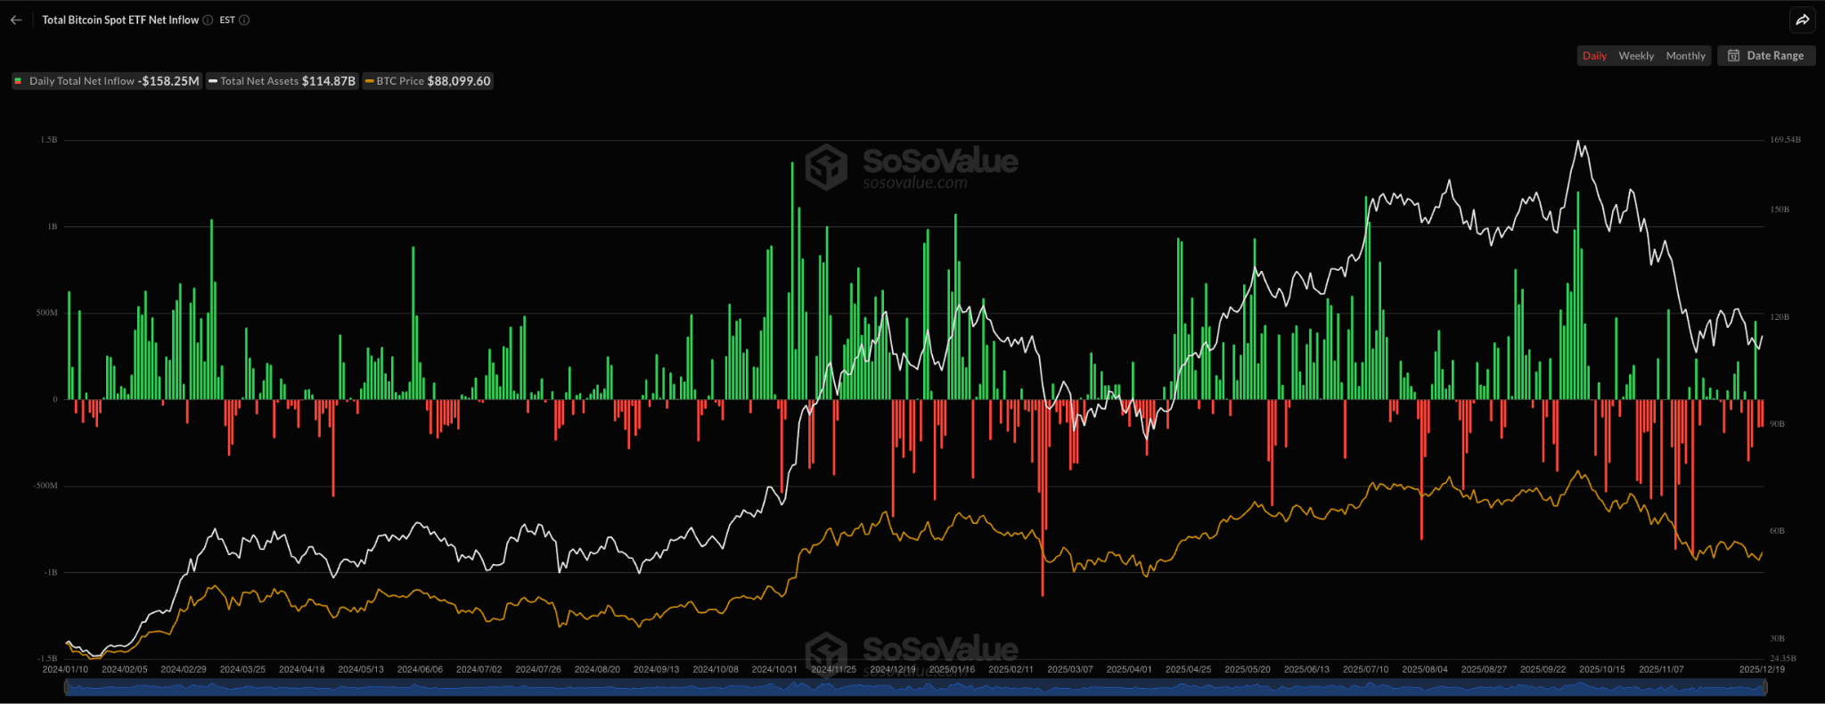Click calendar icon in Date Range button

point(1733,55)
